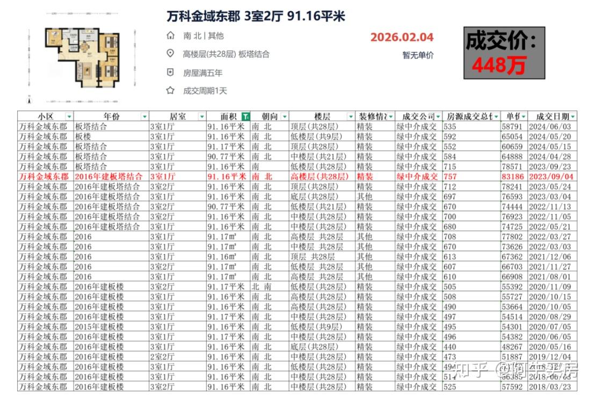
Task: Open the 居室 column filter dropdown
Action: pyautogui.click(x=202, y=116)
